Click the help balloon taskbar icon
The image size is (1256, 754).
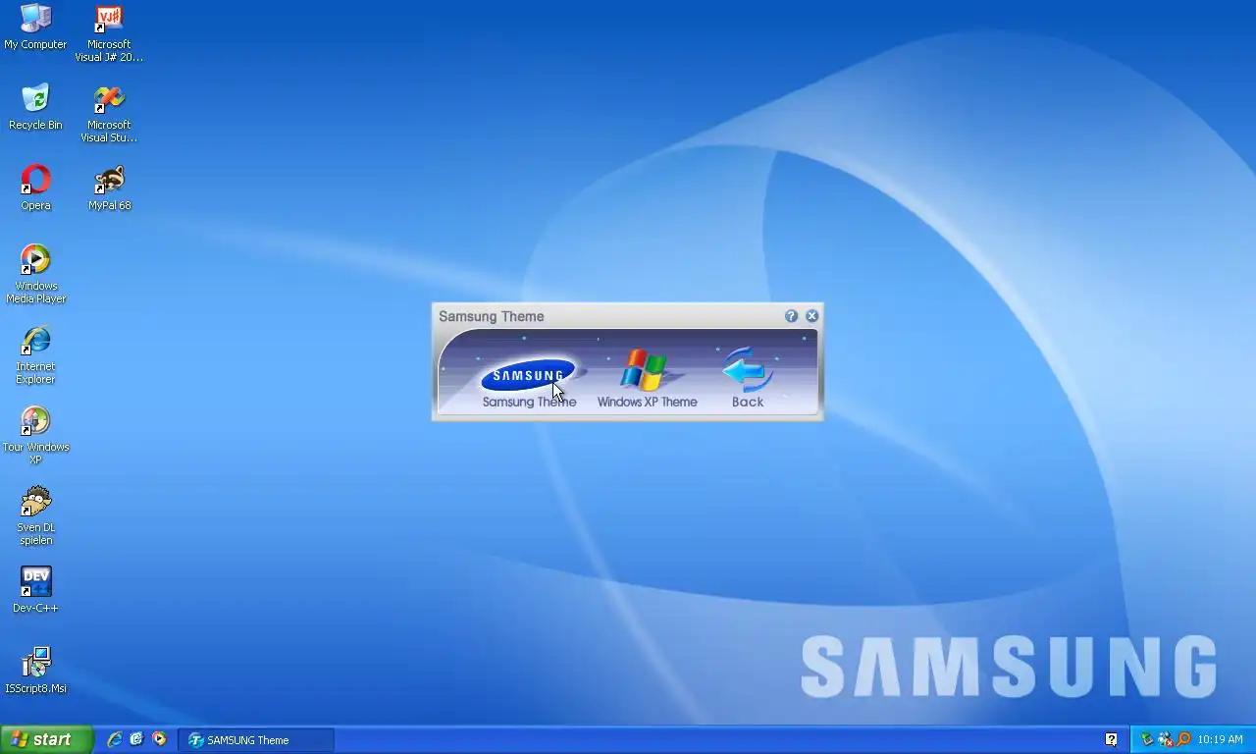coord(1111,739)
